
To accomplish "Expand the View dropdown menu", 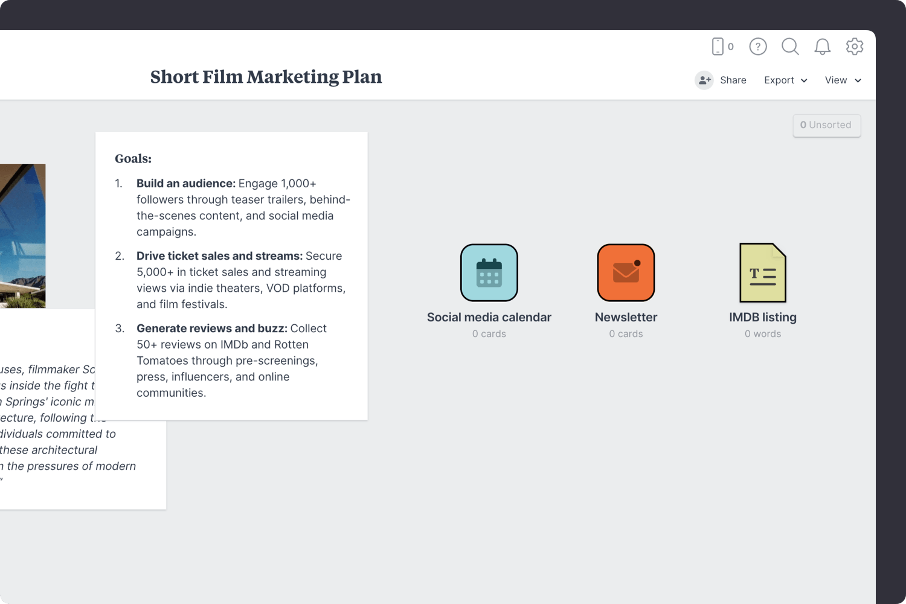I will (x=843, y=80).
